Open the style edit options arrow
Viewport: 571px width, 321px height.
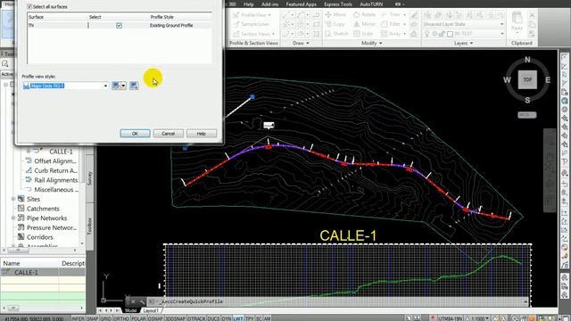point(124,86)
